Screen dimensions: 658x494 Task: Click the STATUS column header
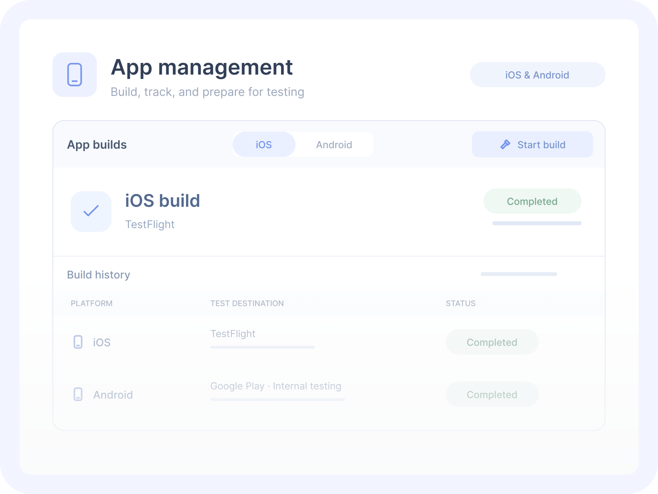click(x=461, y=303)
